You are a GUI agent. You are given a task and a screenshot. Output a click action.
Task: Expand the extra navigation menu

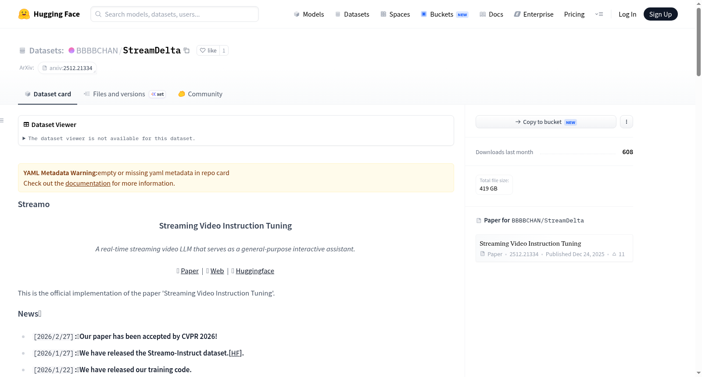(x=599, y=14)
